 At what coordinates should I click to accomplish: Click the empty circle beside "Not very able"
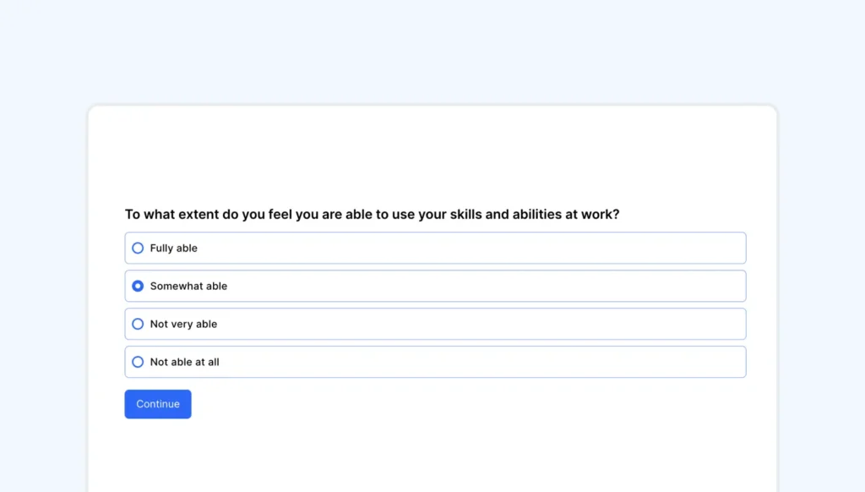(x=138, y=324)
